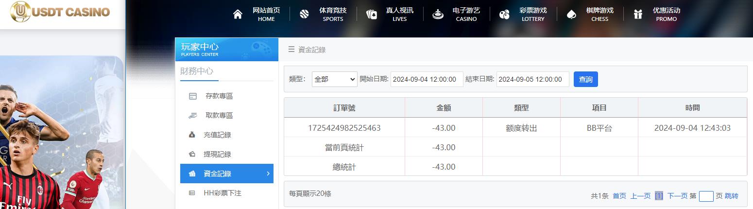Click the -43.00 amount in order row
Viewport: 753px width, 209px height.
(x=444, y=128)
